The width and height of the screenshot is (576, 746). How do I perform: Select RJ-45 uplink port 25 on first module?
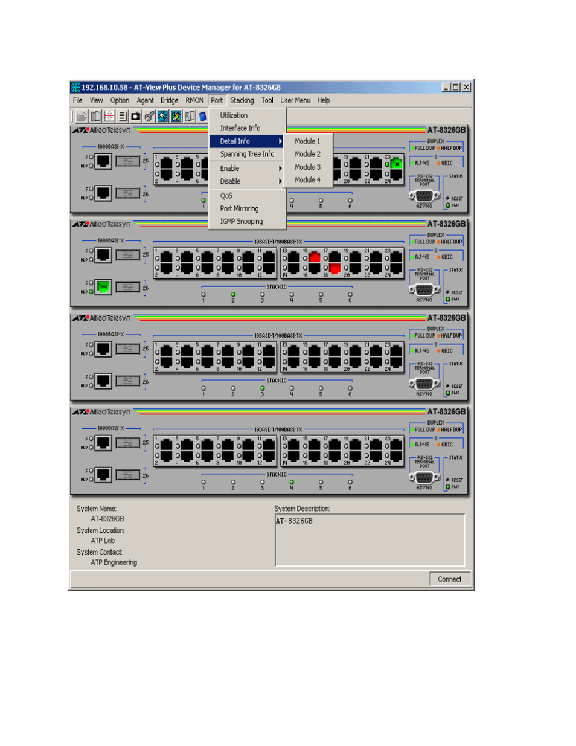point(103,161)
